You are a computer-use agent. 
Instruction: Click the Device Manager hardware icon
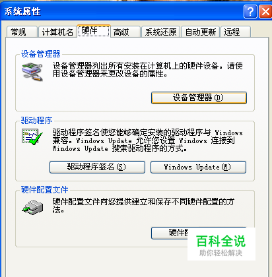[32, 72]
